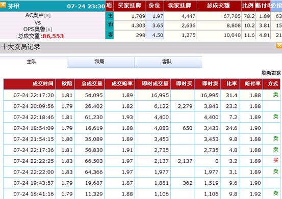Click the 刷新数据 refresh link

tap(271, 73)
